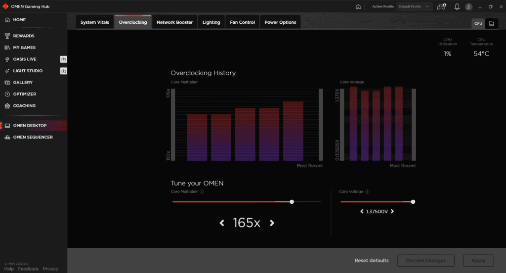Image resolution: width=506 pixels, height=273 pixels.
Task: Increase core multiplier with right arrow
Action: [x=272, y=223]
